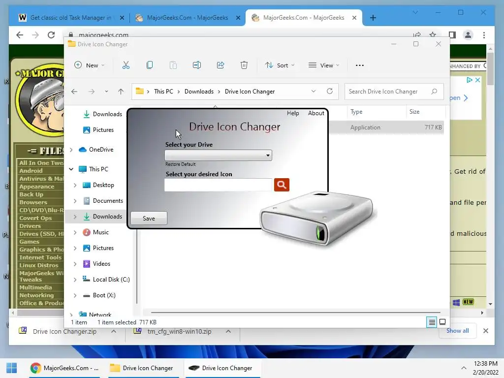504x378 pixels.
Task: Click the Type column header
Action: (356, 112)
